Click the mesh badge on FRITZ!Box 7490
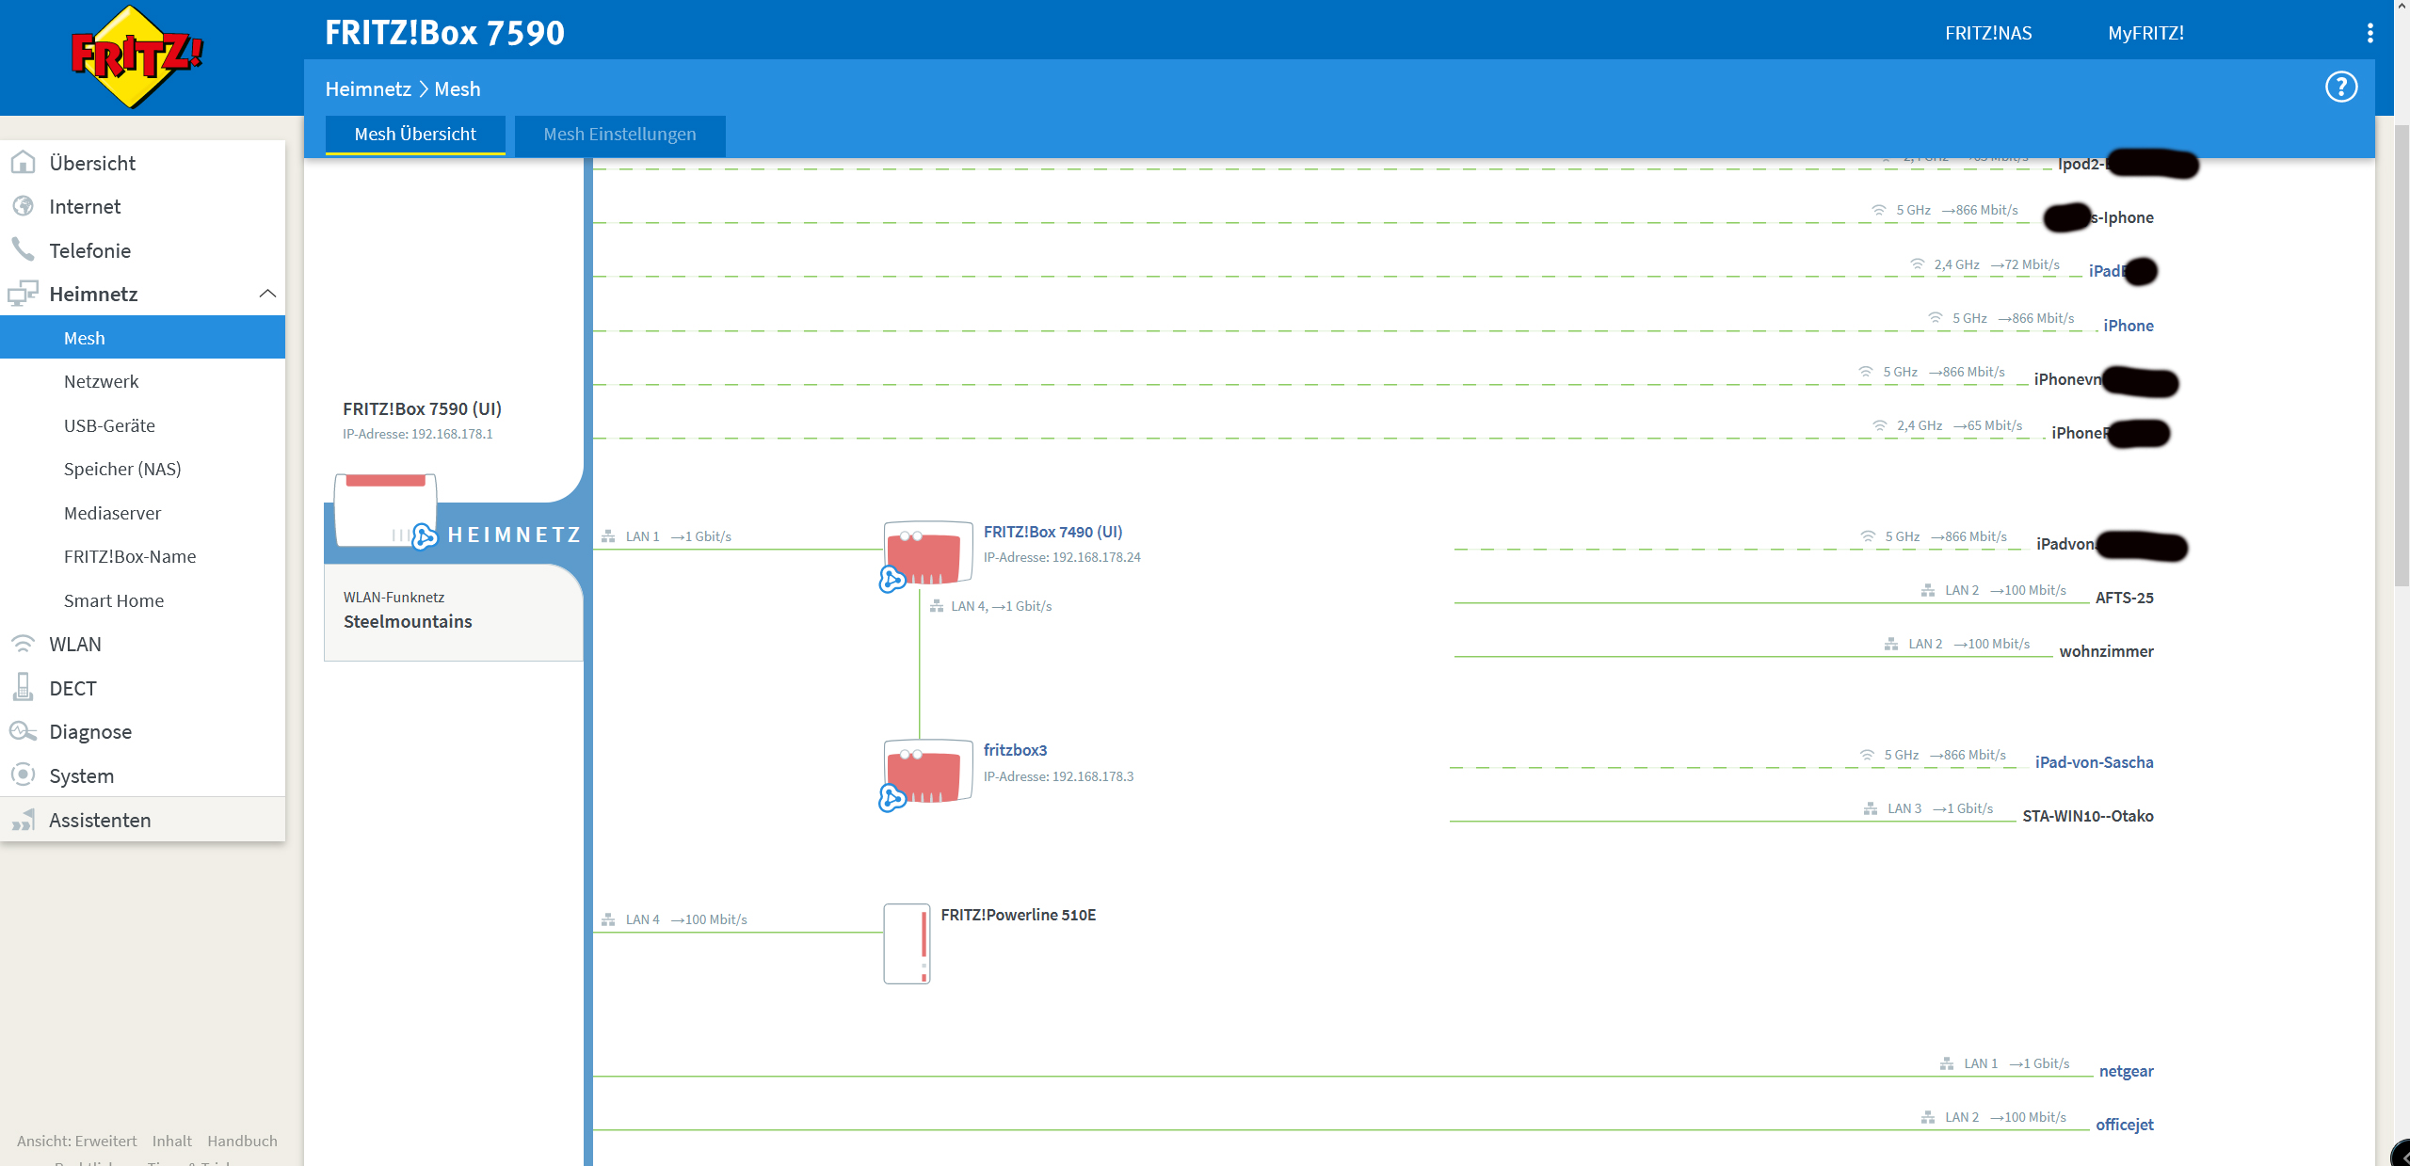The height and width of the screenshot is (1166, 2410). tap(892, 579)
